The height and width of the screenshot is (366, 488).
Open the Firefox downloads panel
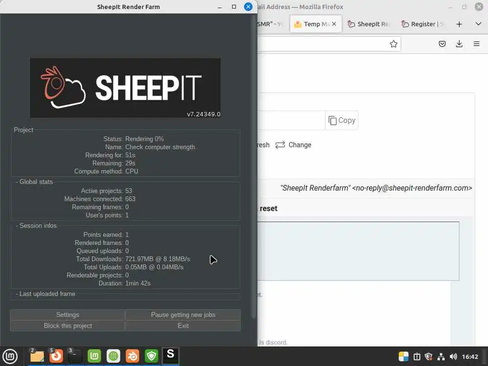point(459,44)
